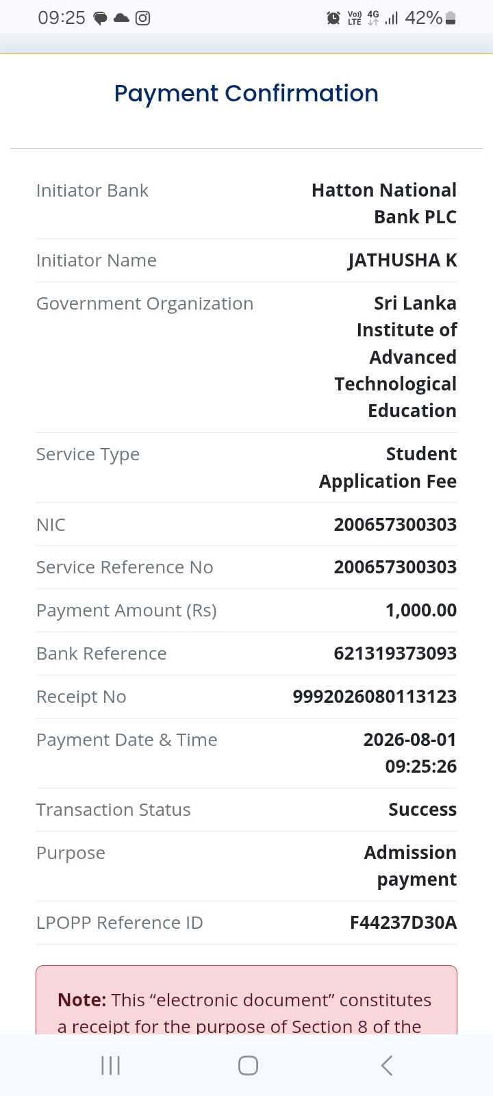Screen dimensions: 493x1096
Task: Tap the chat bubble notification icon
Action: point(100,18)
